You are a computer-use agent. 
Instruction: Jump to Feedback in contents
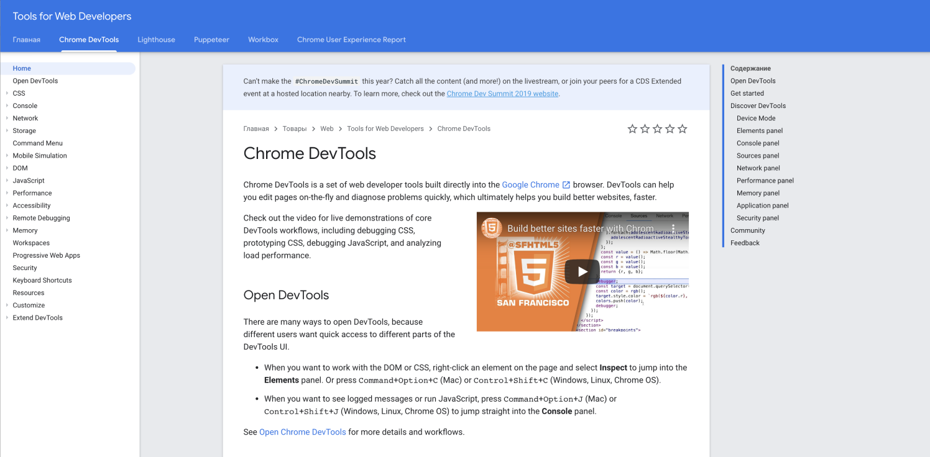(x=745, y=243)
